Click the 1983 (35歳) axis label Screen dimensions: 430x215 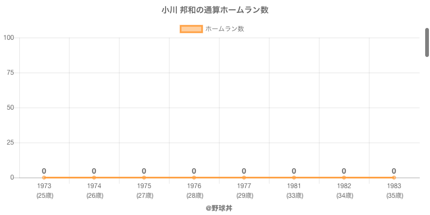[394, 191]
